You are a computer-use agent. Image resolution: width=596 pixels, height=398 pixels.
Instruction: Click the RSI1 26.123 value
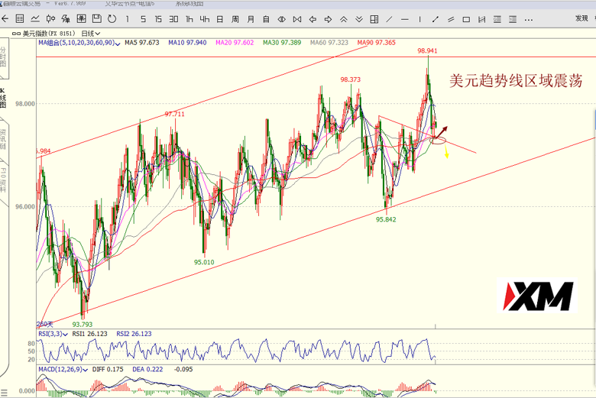click(89, 334)
